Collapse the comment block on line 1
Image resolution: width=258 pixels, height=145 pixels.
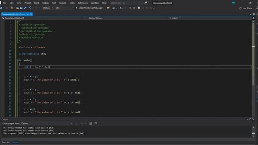pyautogui.click(x=18, y=21)
